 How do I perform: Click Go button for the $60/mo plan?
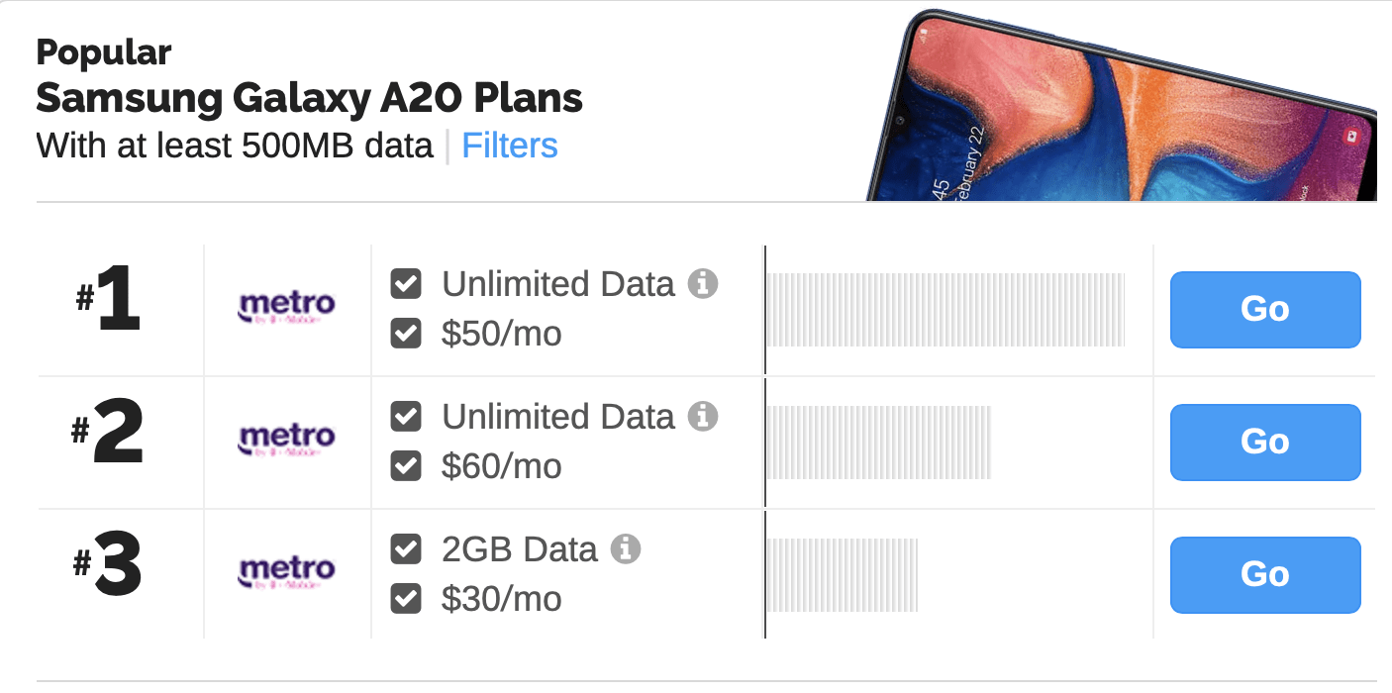(x=1265, y=443)
